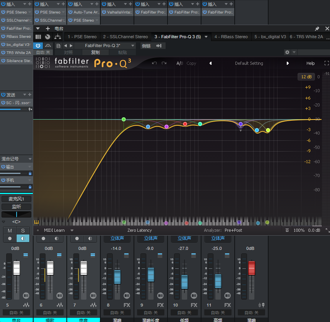The height and width of the screenshot is (322, 330).
Task: Toggle power for RBass Stereo insert
Action: (3, 36)
